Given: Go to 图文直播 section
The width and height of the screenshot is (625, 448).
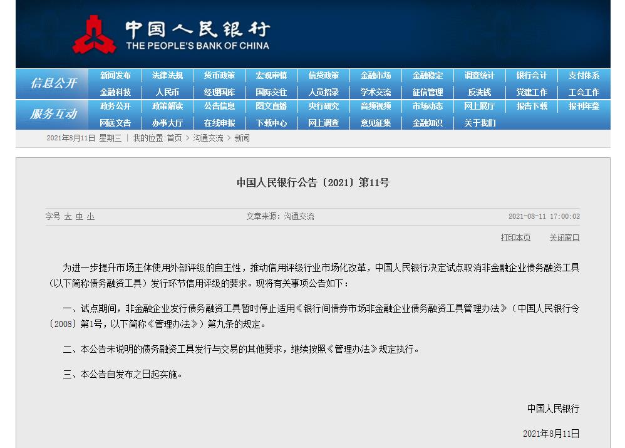Looking at the screenshot, I should [x=271, y=106].
